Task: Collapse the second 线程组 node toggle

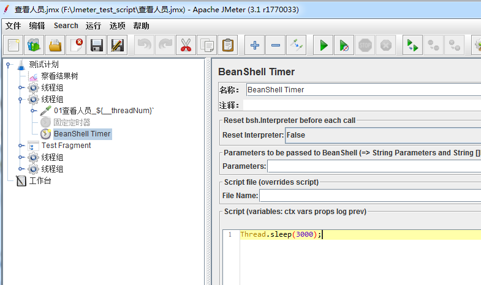Action: click(x=20, y=99)
